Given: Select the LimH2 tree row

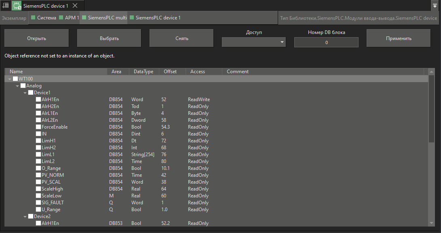Looking at the screenshot, I should click(x=217, y=148).
